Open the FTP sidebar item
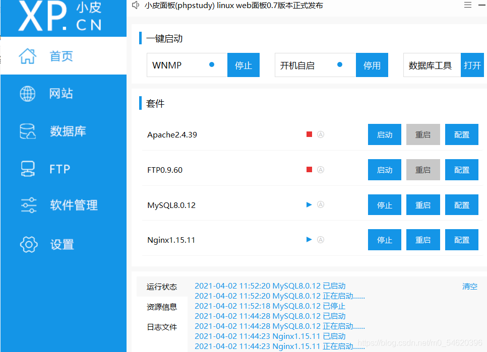487x352 pixels. [x=64, y=169]
